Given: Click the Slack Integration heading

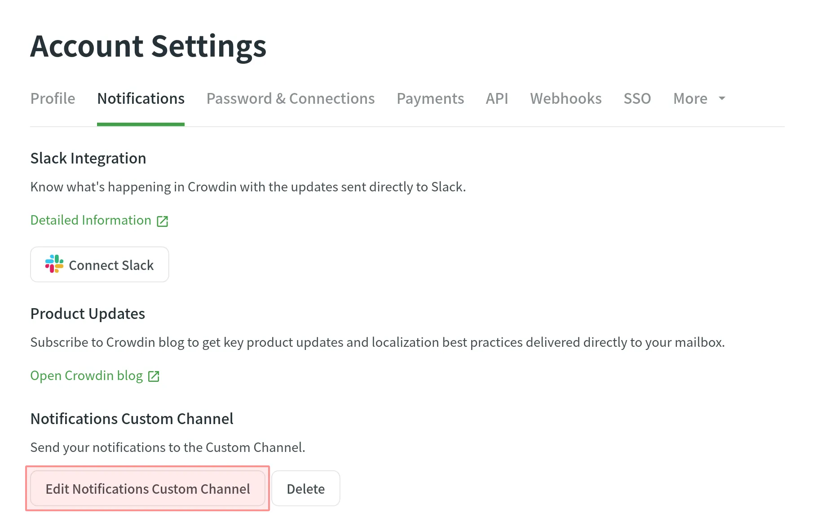Looking at the screenshot, I should pos(88,159).
